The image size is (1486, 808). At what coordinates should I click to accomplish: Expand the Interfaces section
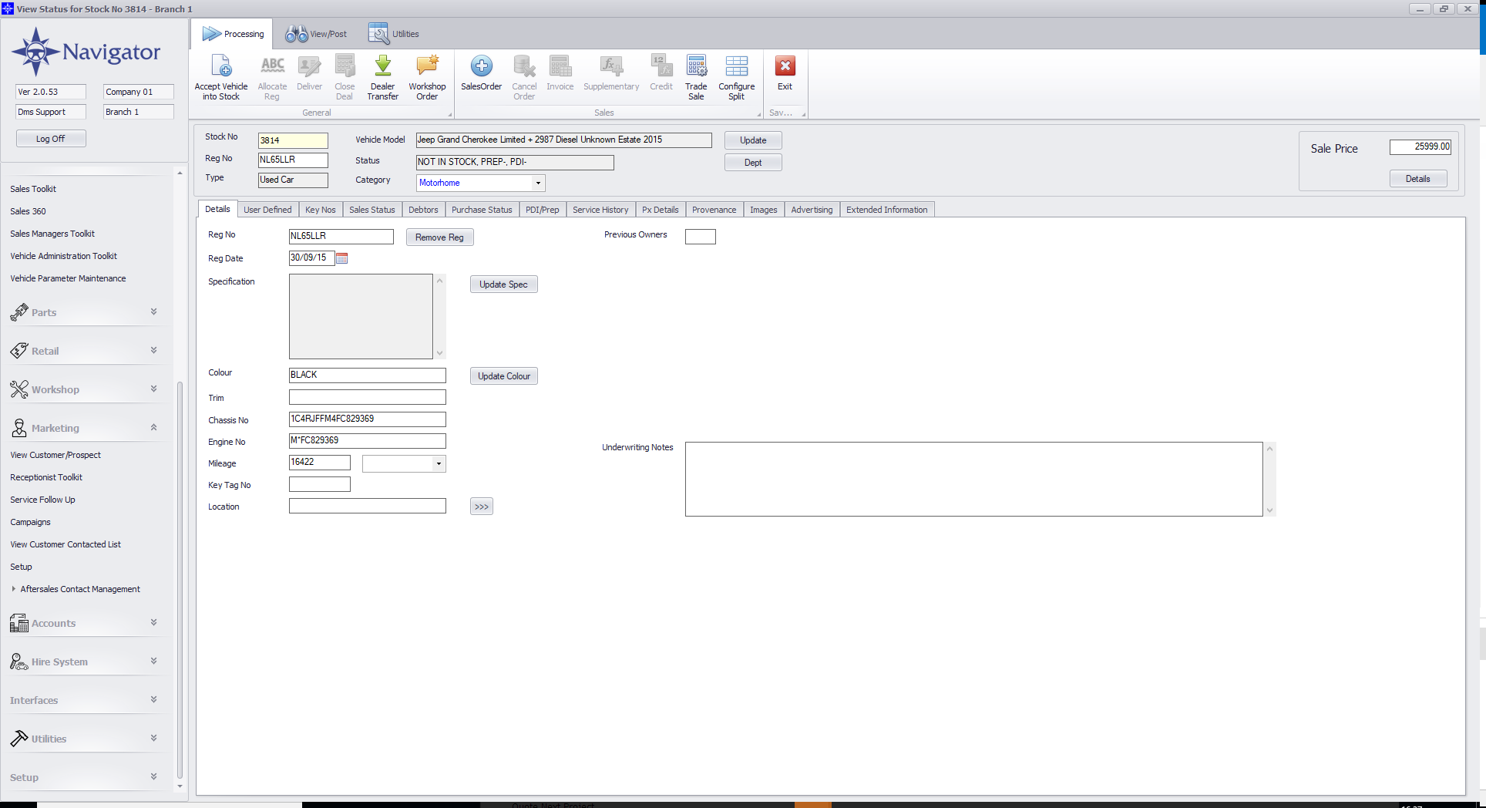point(153,700)
